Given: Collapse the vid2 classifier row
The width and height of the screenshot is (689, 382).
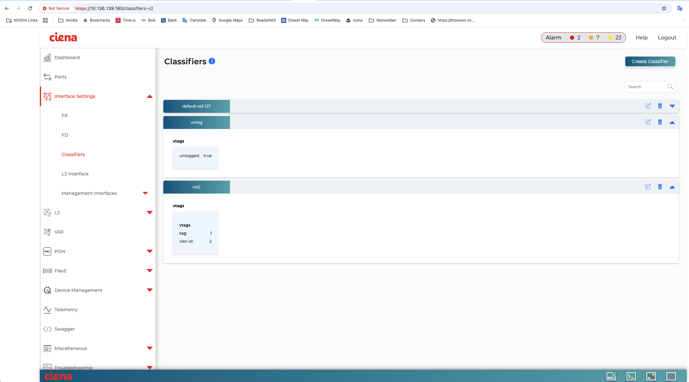Looking at the screenshot, I should [672, 187].
